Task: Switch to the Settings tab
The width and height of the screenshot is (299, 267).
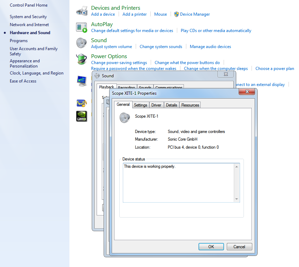Action: (141, 105)
